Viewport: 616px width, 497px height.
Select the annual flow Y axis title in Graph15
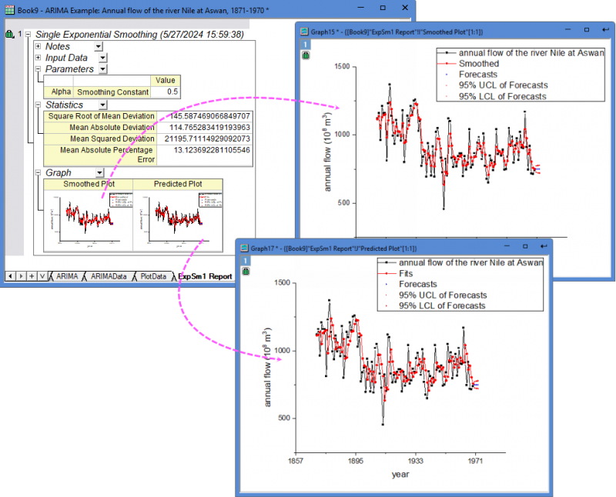(327, 152)
